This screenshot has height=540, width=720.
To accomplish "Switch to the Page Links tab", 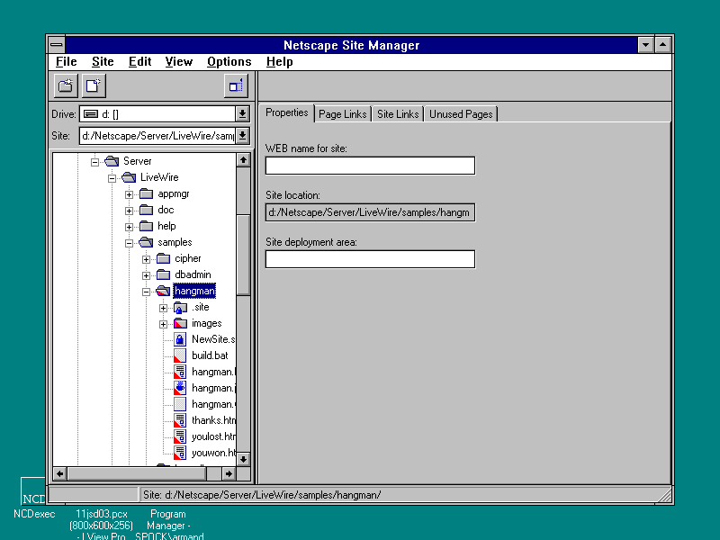I will [x=342, y=114].
